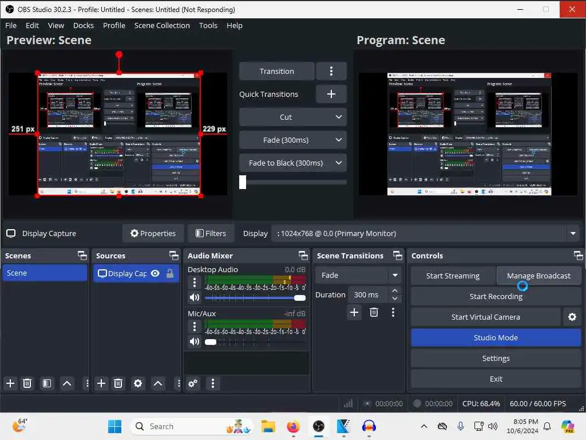This screenshot has height=440, width=586.
Task: Remove scene transition with trash icon
Action: [374, 312]
